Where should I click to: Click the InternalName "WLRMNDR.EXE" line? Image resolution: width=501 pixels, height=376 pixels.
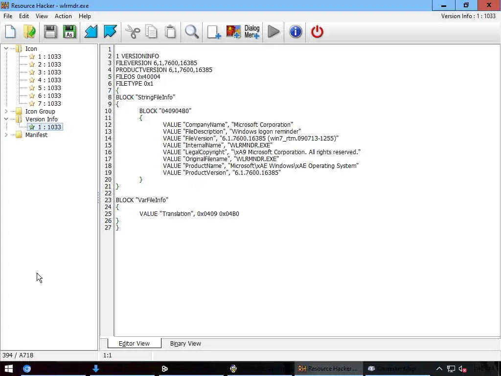pyautogui.click(x=218, y=145)
